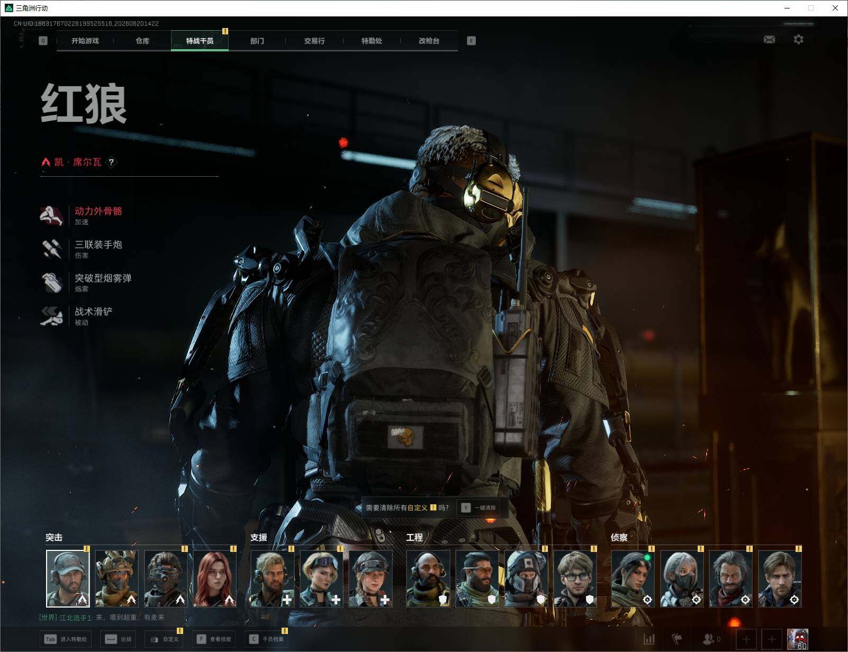Click the 需要清除所有自定义 prompt text
The image size is (848, 652).
(x=407, y=508)
